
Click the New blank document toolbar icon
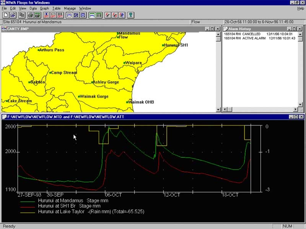pyautogui.click(x=6, y=15)
